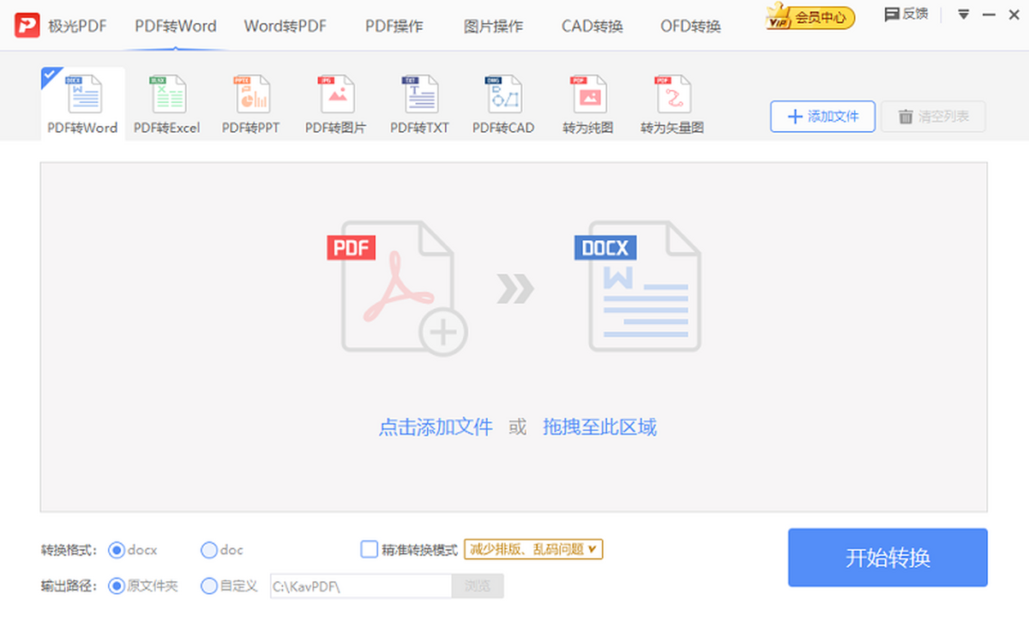This screenshot has width=1029, height=629.
Task: Switch to the CAD转换 tab
Action: (x=591, y=26)
